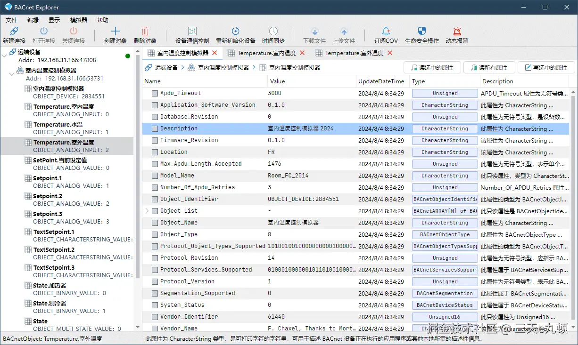Image resolution: width=578 pixels, height=345 pixels.
Task: Click the Unsigned16 type button
Action: point(445,317)
